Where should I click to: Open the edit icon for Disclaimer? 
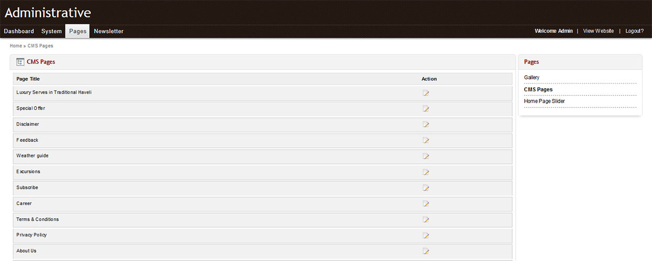(x=426, y=124)
